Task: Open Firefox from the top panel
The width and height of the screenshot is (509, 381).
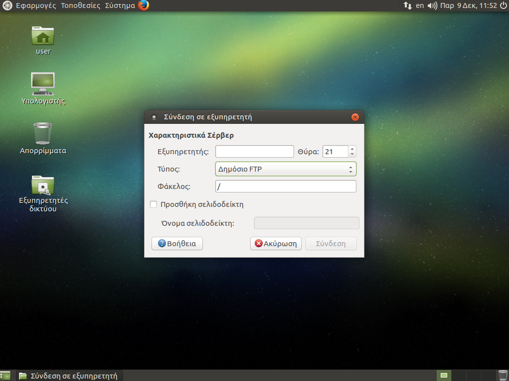Action: tap(144, 6)
